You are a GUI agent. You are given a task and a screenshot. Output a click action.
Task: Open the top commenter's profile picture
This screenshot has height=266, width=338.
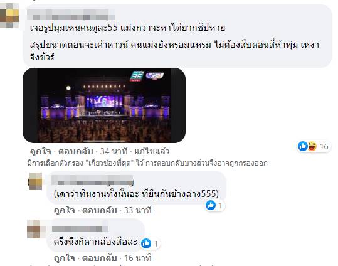pyautogui.click(x=9, y=16)
